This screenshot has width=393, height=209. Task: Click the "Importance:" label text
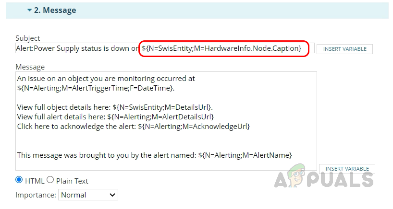pos(35,195)
